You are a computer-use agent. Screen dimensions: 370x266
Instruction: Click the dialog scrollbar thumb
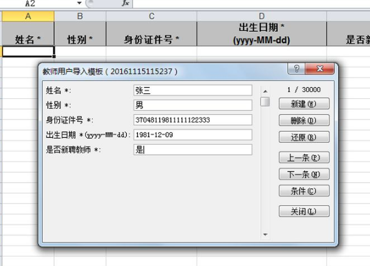265,102
